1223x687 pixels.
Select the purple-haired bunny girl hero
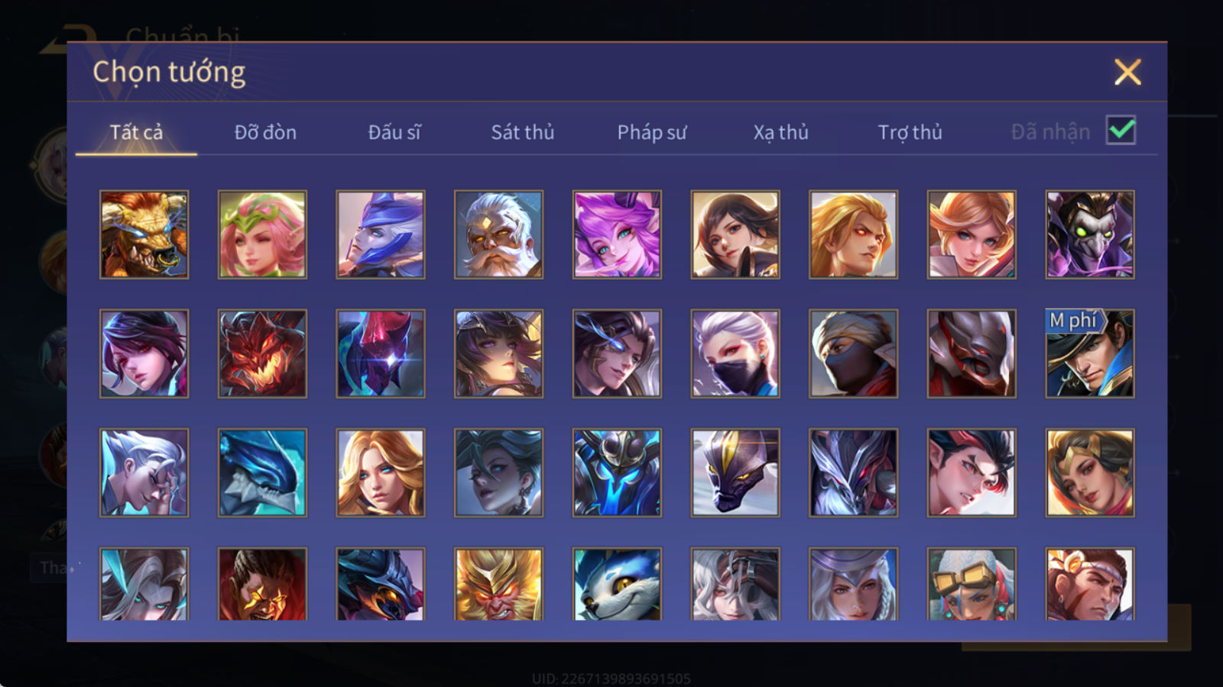click(x=617, y=234)
